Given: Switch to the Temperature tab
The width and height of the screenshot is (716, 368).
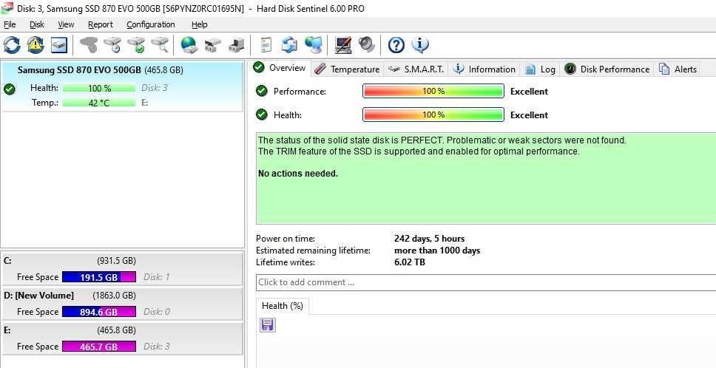Looking at the screenshot, I should [348, 69].
